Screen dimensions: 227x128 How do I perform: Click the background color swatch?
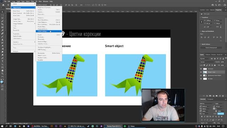[x=3, y=83]
